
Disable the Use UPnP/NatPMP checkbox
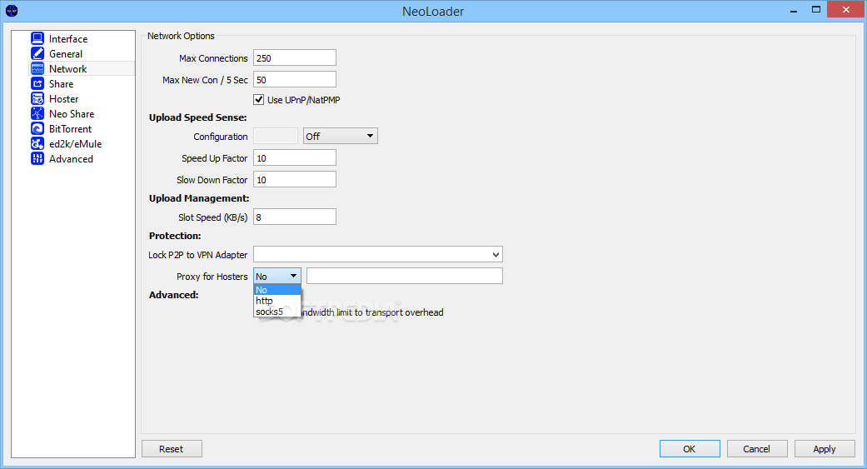click(x=259, y=100)
